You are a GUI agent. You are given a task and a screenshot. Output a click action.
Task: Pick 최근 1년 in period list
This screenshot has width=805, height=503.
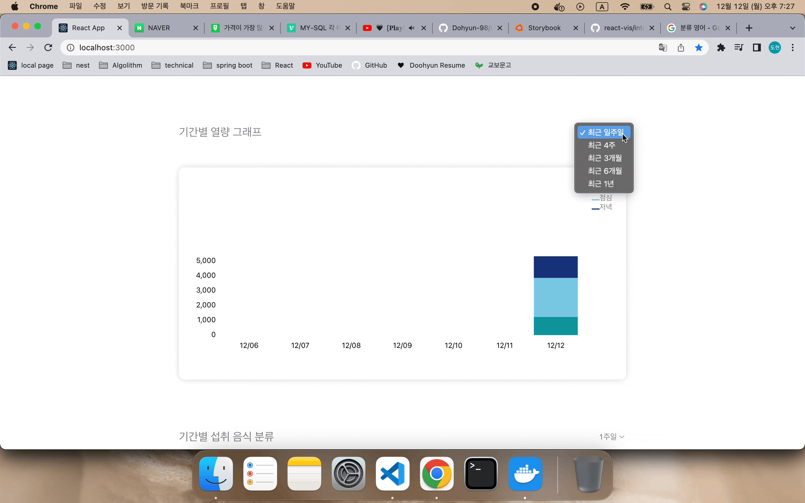600,184
